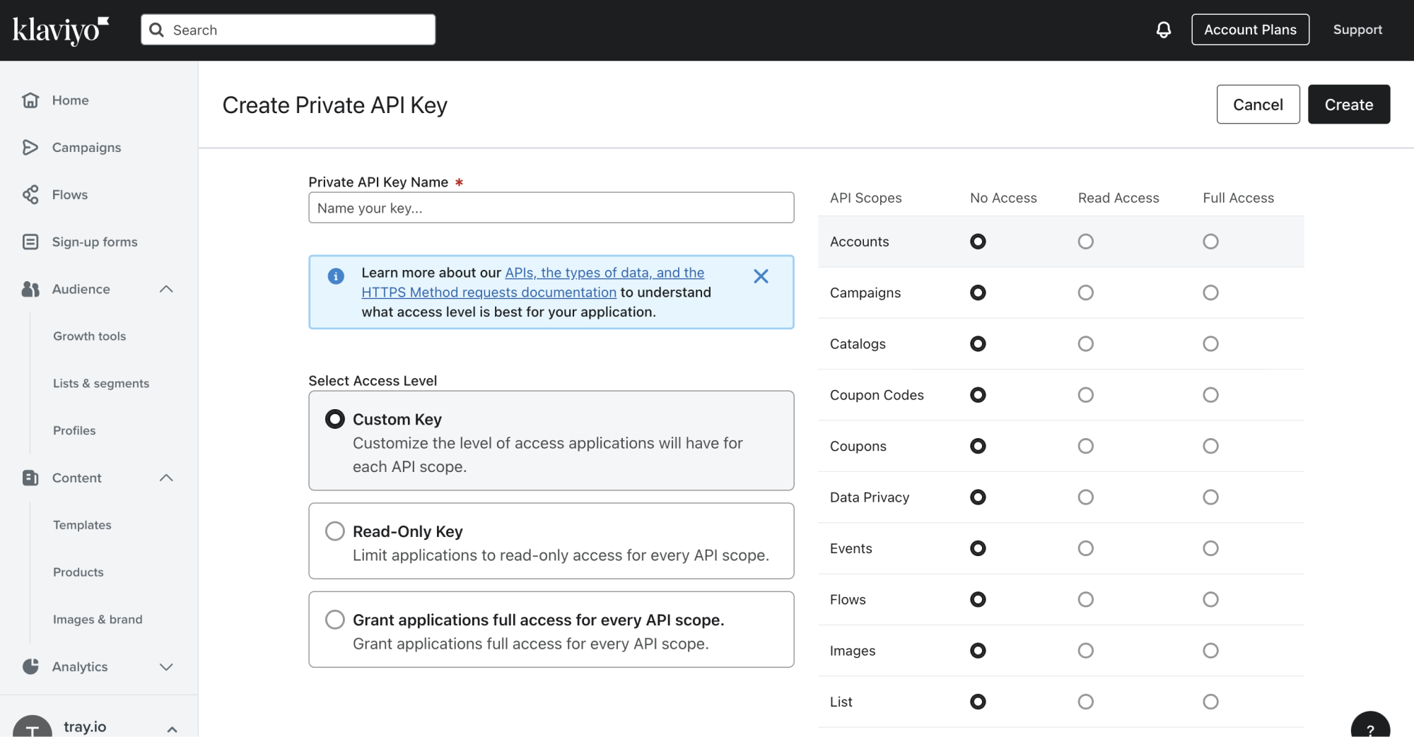The height and width of the screenshot is (737, 1414).
Task: Select the Read-Only Key option
Action: pyautogui.click(x=335, y=531)
